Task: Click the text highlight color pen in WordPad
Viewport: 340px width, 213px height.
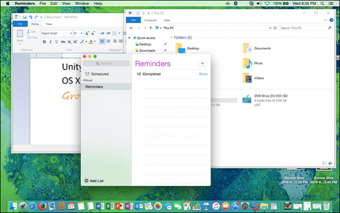Action: coord(82,41)
